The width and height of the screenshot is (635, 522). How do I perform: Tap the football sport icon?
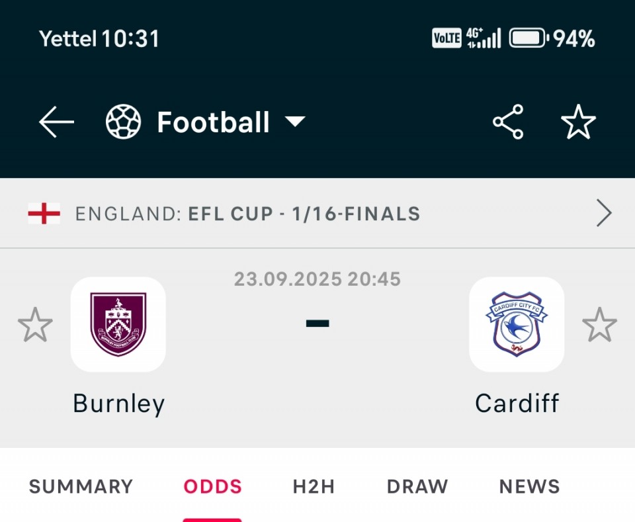(124, 123)
